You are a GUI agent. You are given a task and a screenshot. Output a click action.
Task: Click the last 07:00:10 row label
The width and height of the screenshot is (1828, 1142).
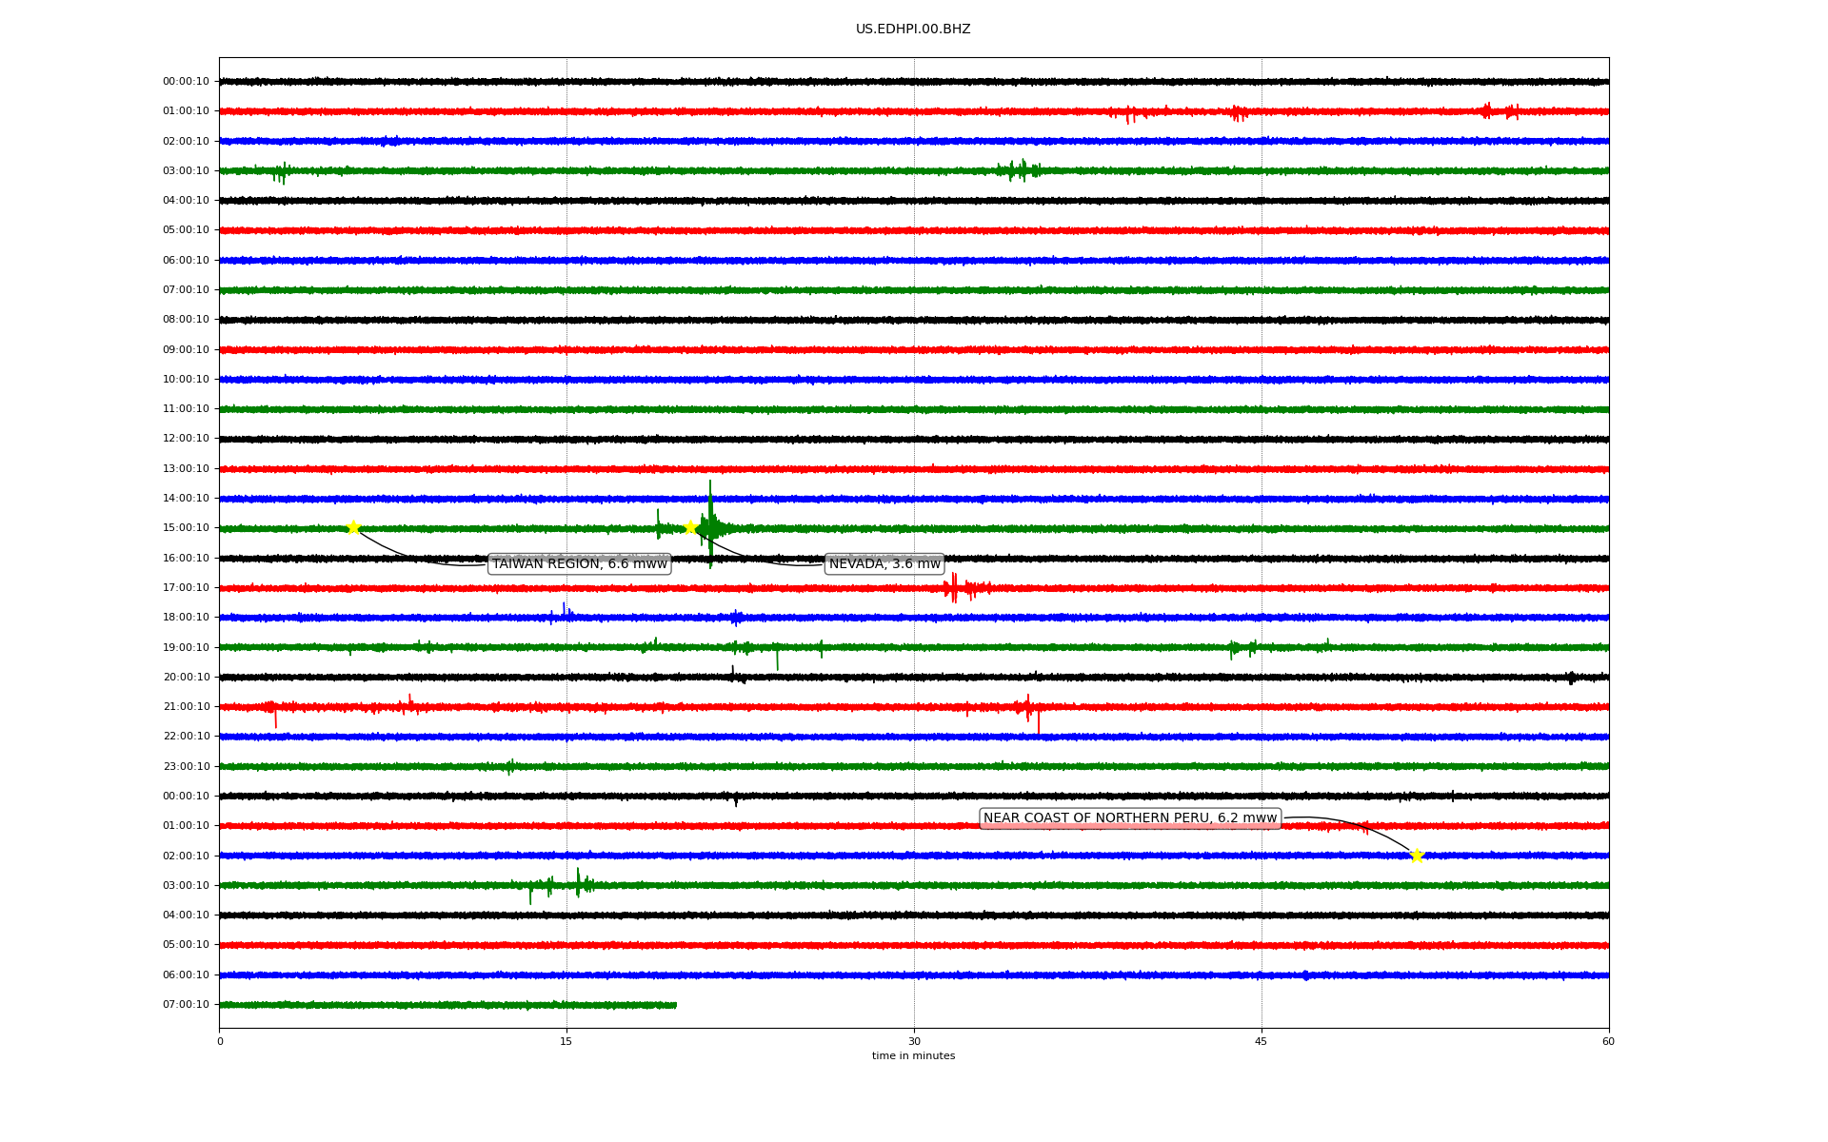[x=186, y=1005]
